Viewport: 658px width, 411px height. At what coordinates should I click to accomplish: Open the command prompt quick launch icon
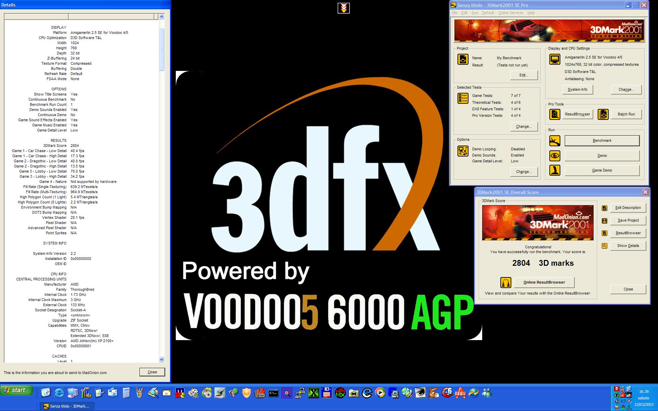(273, 393)
